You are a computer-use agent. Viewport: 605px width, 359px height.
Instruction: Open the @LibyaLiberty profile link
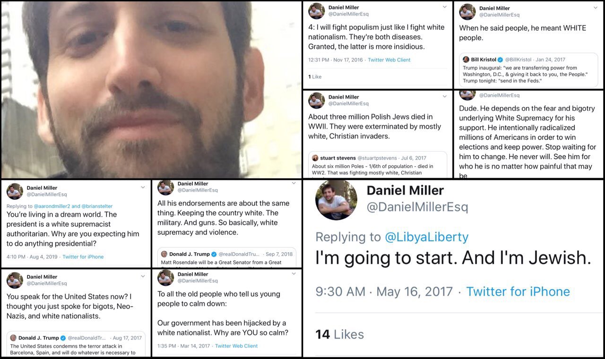click(427, 237)
